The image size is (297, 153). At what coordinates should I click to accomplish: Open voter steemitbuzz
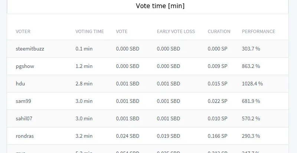point(30,49)
